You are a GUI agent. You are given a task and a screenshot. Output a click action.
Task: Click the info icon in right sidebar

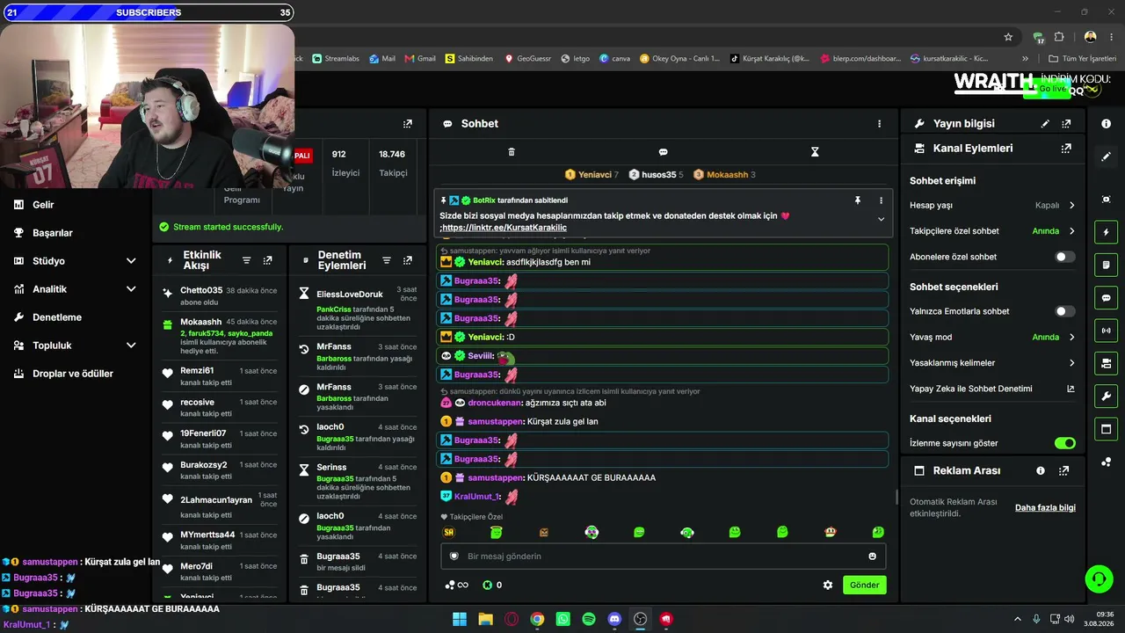pos(1106,124)
